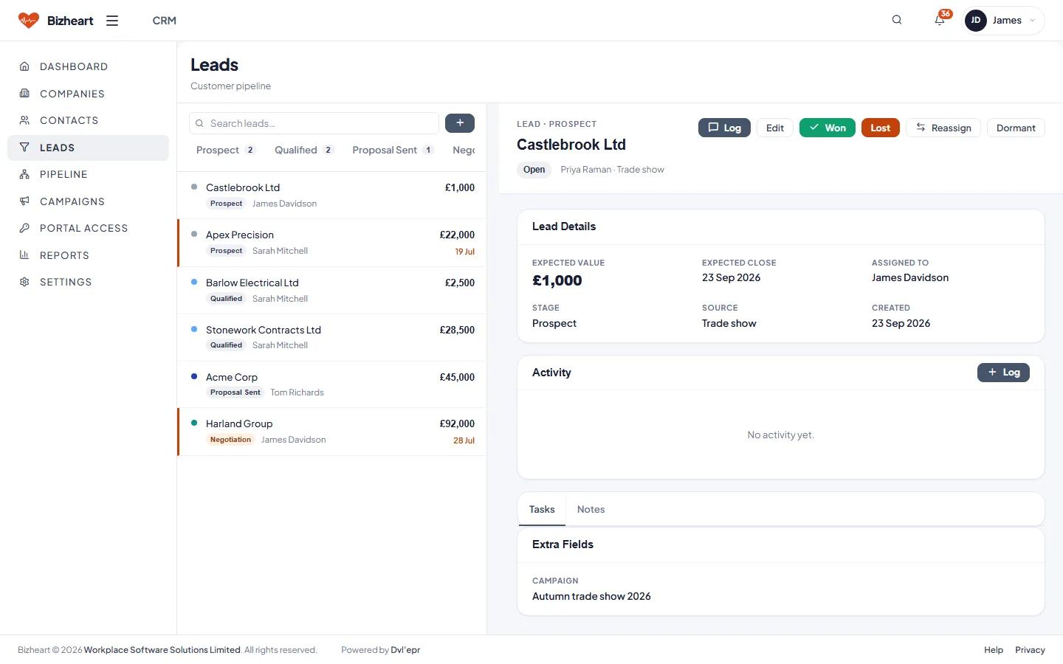Screen dimensions: 1063x664
Task: Open the global search icon
Action: click(897, 20)
